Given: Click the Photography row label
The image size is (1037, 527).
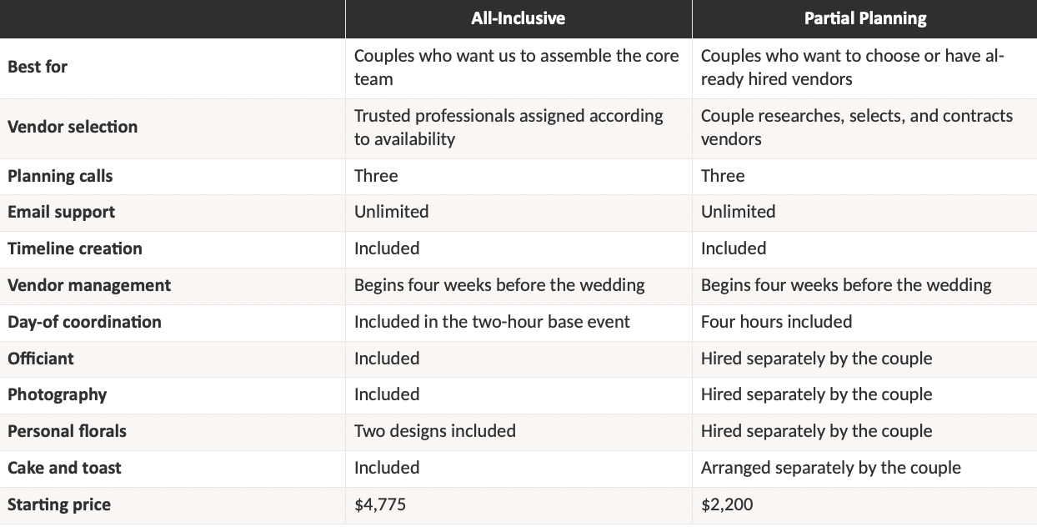Looking at the screenshot, I should click(58, 394).
